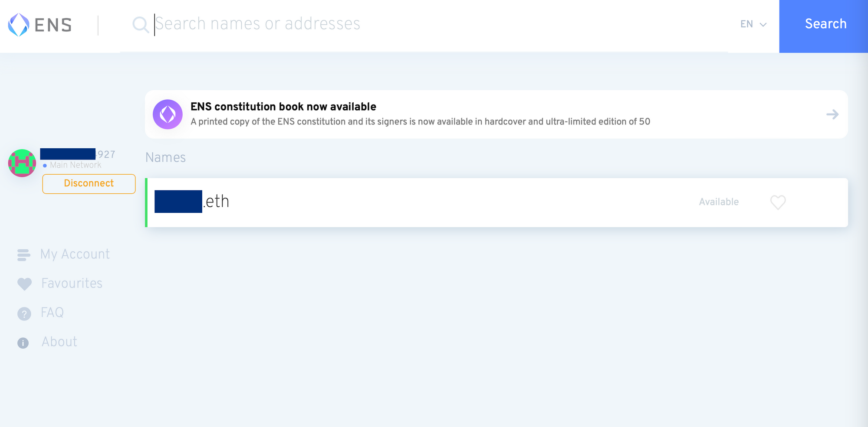Open the available .eth name result
Screen dimensions: 868x427
coord(496,202)
